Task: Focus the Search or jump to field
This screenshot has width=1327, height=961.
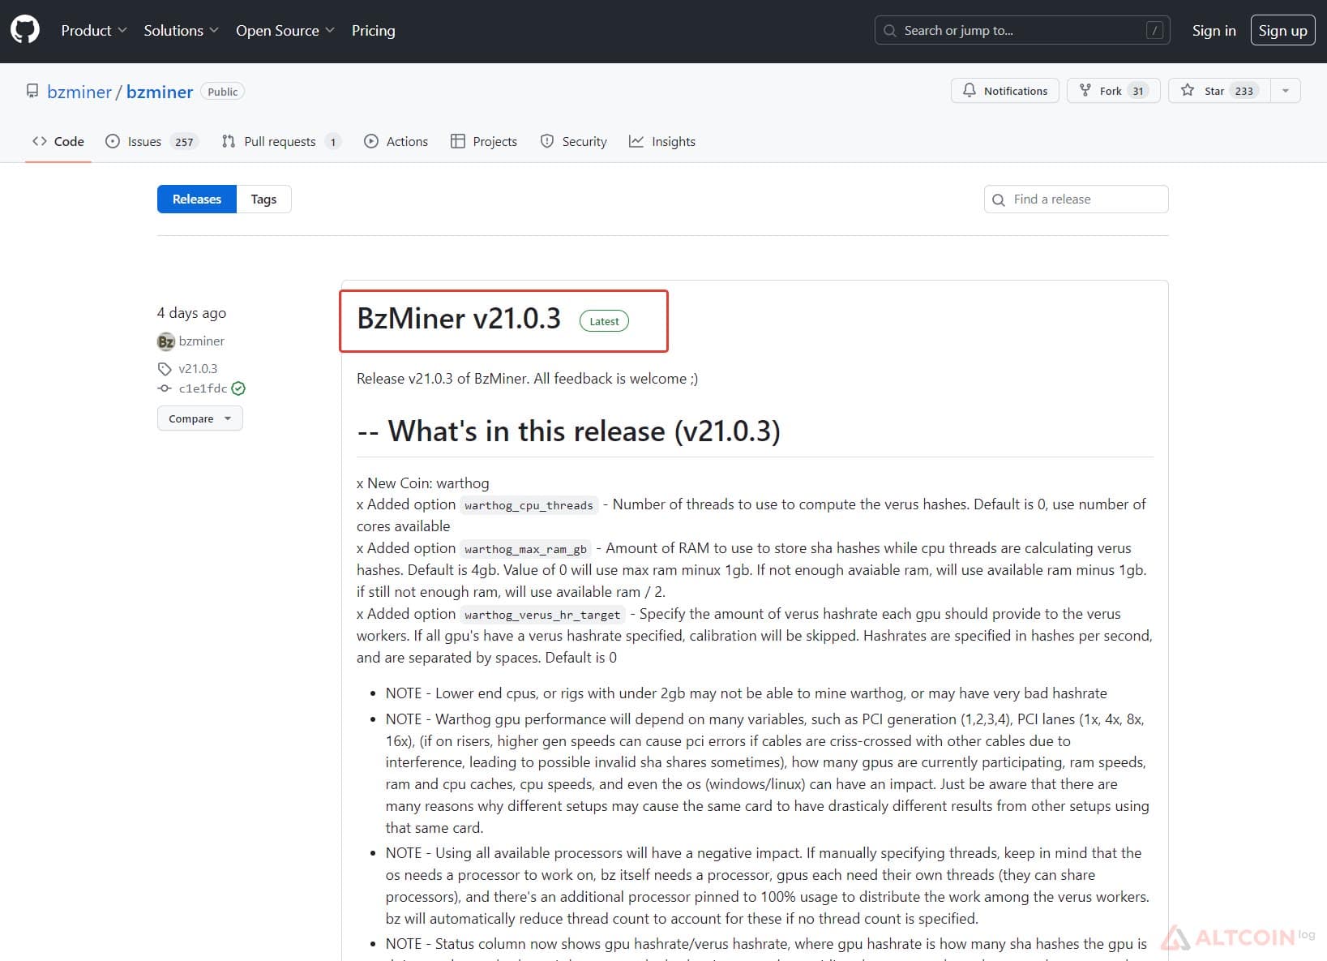Action: pos(1022,30)
